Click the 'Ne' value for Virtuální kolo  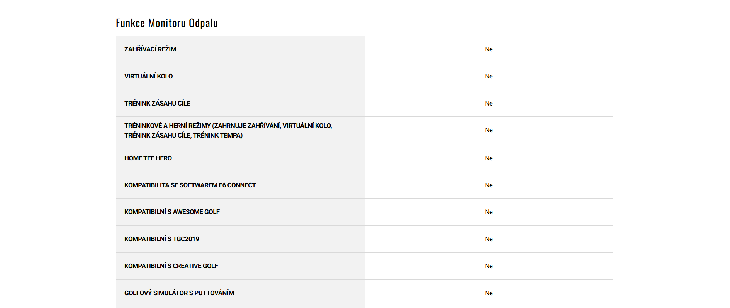pos(489,77)
